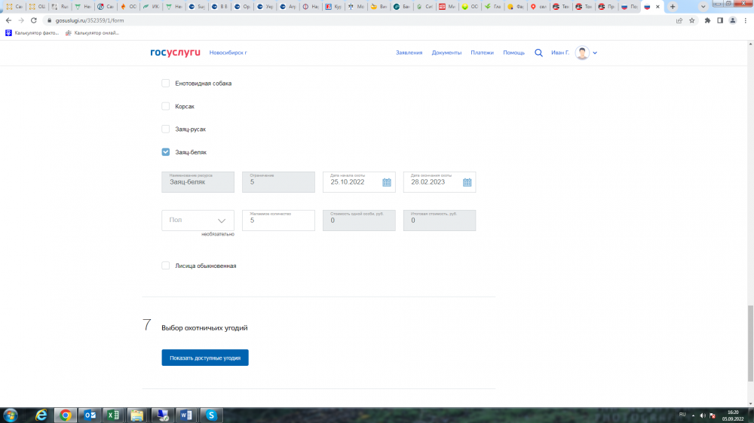Change location via Новосибирск г link
This screenshot has height=423, width=754.
coord(228,53)
